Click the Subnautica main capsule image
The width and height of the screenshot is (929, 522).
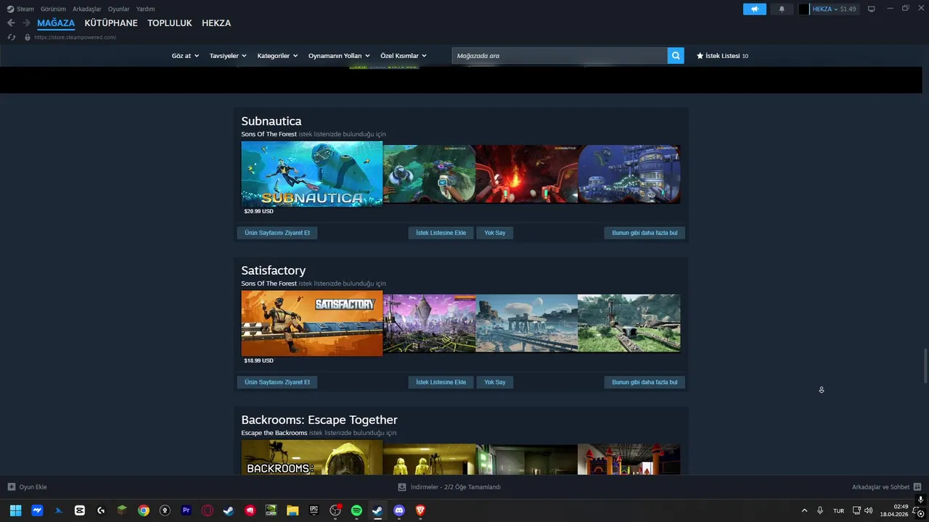click(x=312, y=174)
